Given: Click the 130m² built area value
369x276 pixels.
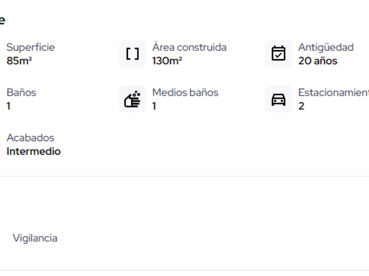Looking at the screenshot, I should click(167, 61).
